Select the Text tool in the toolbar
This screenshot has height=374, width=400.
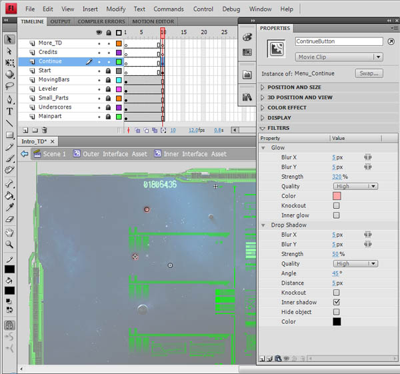[x=9, y=111]
